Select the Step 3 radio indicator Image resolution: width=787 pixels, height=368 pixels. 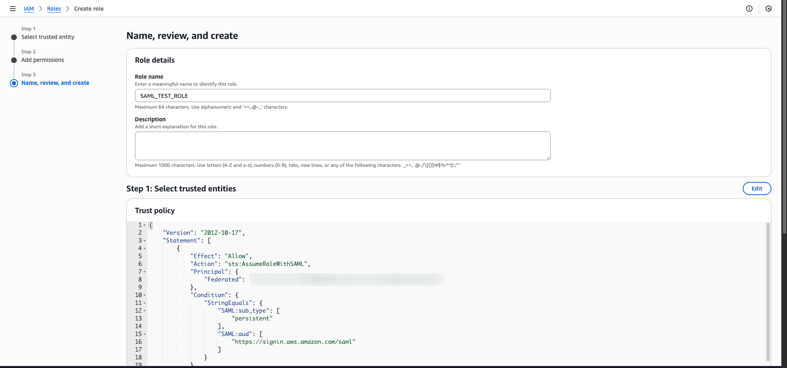pos(14,83)
